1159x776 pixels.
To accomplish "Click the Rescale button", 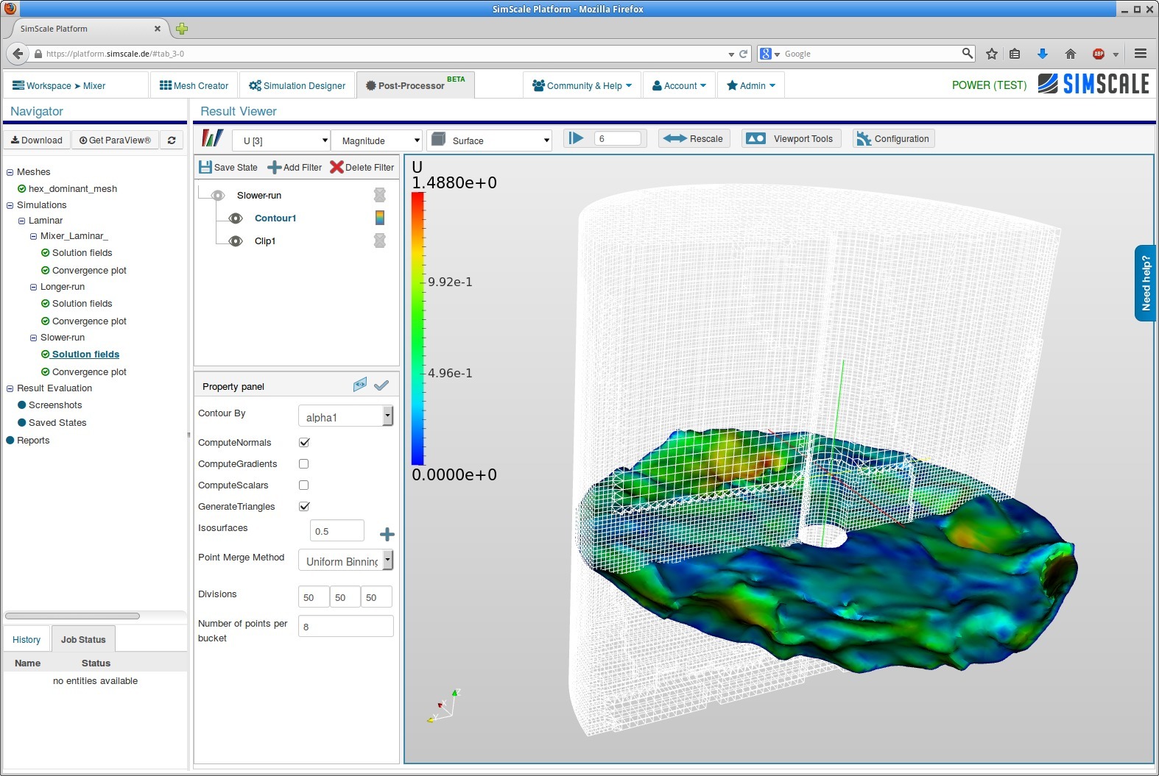I will (693, 138).
